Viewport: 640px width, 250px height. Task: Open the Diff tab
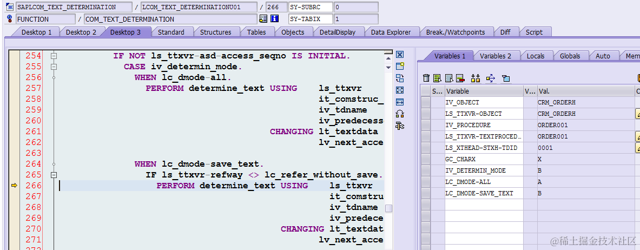[x=505, y=32]
